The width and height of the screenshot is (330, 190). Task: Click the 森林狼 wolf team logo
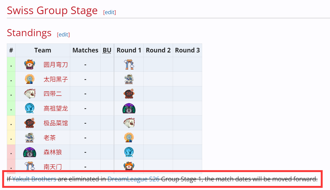tap(29, 152)
